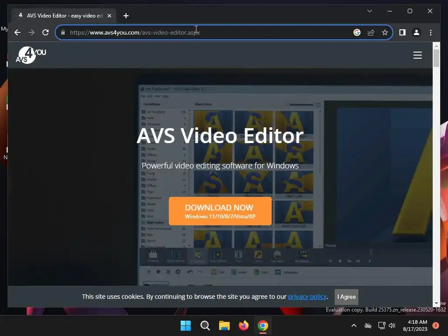Click the page vertical scrollbar thumb
Image resolution: width=448 pixels, height=336 pixels.
tap(436, 58)
